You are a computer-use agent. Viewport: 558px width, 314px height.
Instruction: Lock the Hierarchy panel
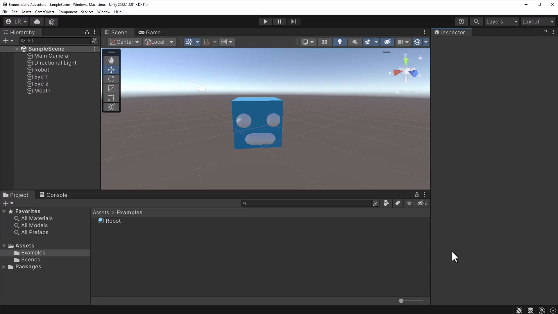(x=87, y=32)
